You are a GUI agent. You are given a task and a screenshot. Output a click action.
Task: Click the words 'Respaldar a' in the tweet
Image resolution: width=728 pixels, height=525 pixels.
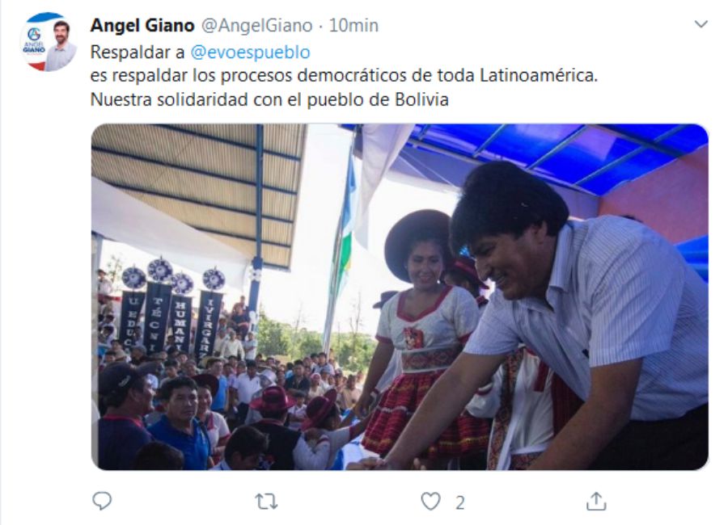138,52
